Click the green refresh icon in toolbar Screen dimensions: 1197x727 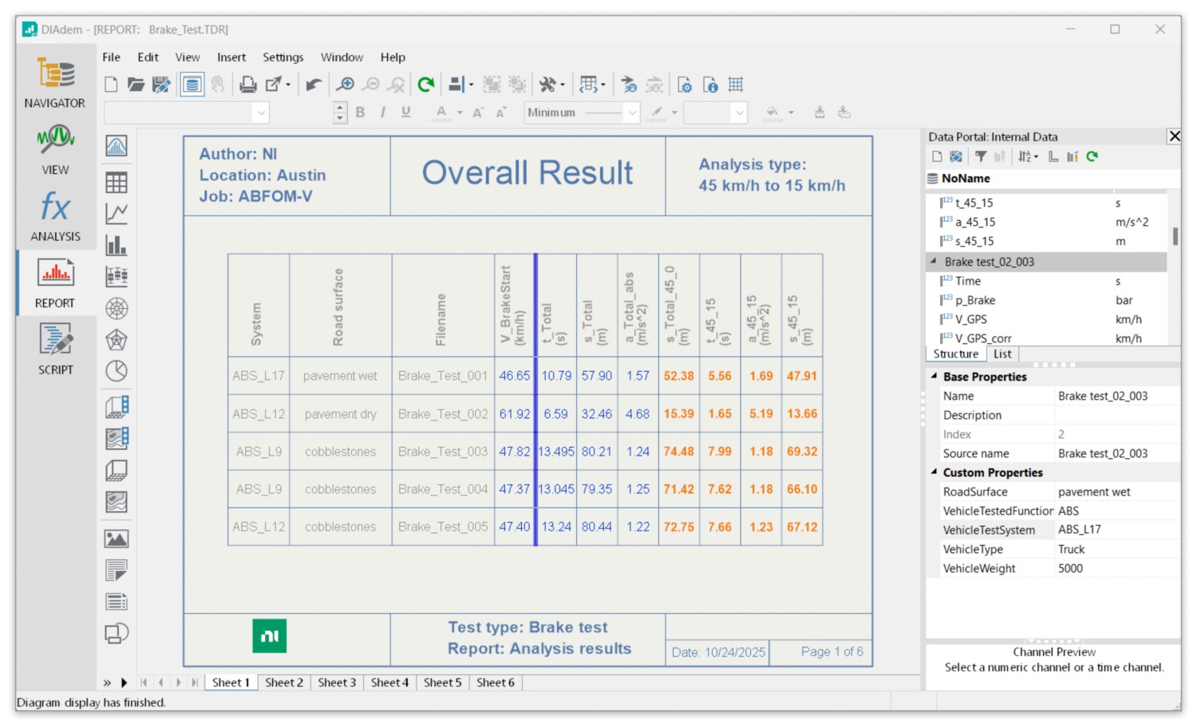click(426, 85)
